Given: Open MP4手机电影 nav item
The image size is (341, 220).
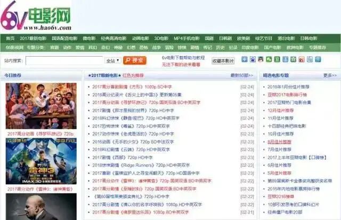Looking at the screenshot, I should coord(186,38).
